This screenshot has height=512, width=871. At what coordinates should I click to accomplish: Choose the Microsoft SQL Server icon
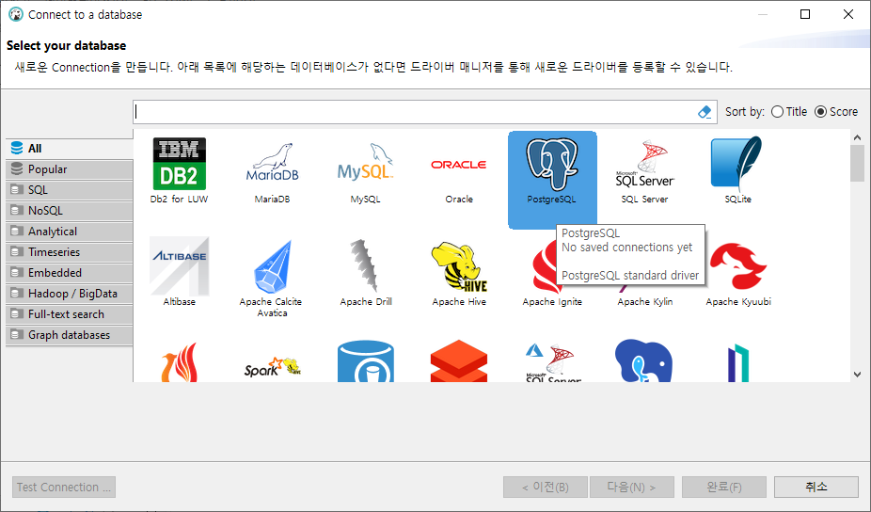tap(644, 164)
